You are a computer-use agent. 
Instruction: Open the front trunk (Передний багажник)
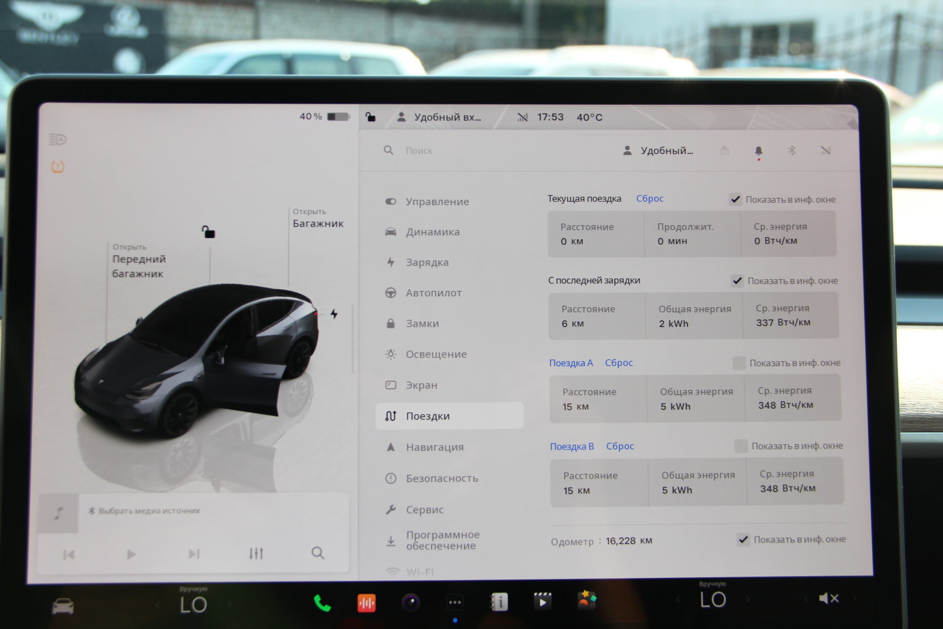[138, 266]
